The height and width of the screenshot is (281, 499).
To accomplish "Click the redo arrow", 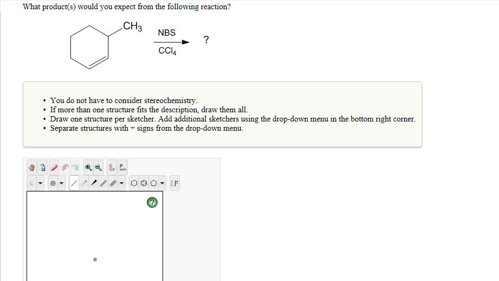I will tap(75, 167).
